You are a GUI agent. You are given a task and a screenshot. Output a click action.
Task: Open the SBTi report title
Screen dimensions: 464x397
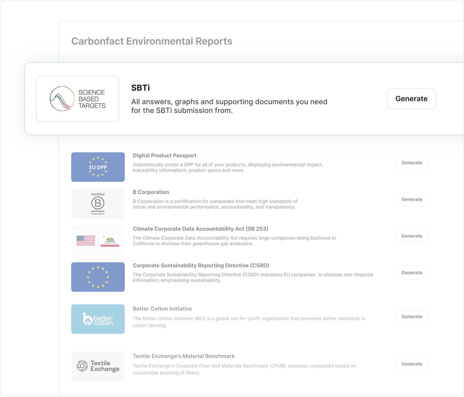point(140,88)
